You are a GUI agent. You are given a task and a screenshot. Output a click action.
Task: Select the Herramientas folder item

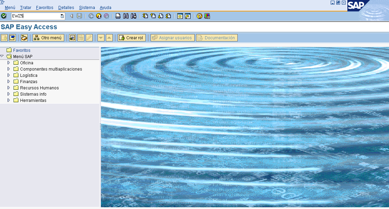(x=33, y=101)
